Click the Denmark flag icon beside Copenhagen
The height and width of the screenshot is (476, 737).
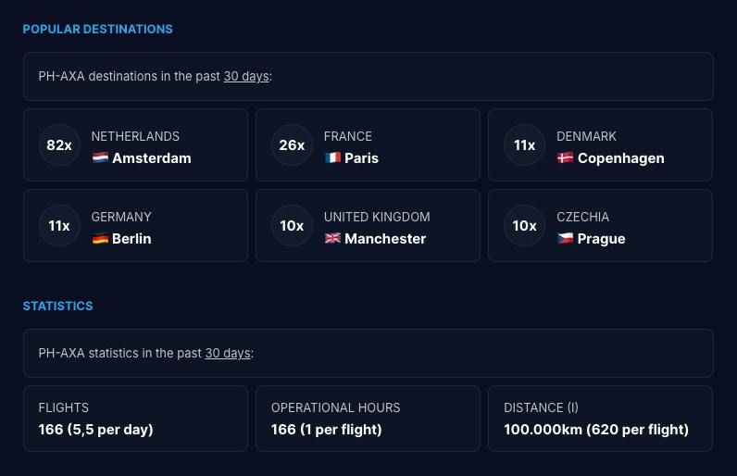click(565, 158)
